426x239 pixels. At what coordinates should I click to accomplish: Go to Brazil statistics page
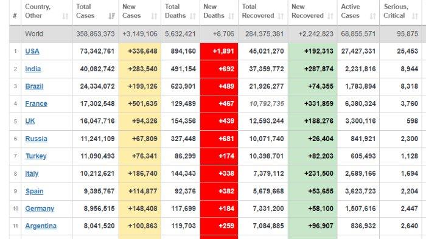pyautogui.click(x=34, y=86)
